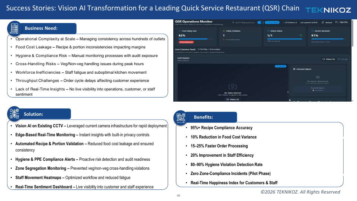
Task: Click the Safety Violations count 1
Action: (224, 35)
